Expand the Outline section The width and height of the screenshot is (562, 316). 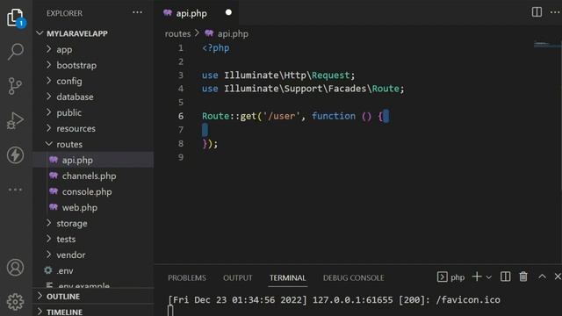coord(63,297)
